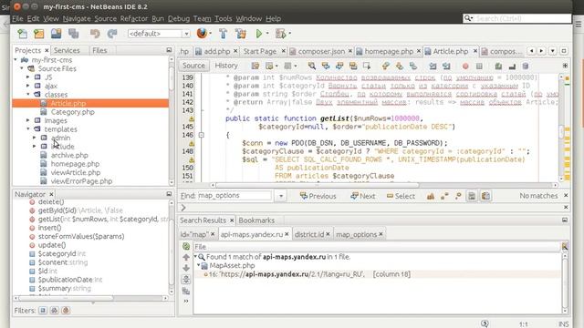Clean and Build project with the broom icon
The height and width of the screenshot is (328, 584).
pos(241,34)
